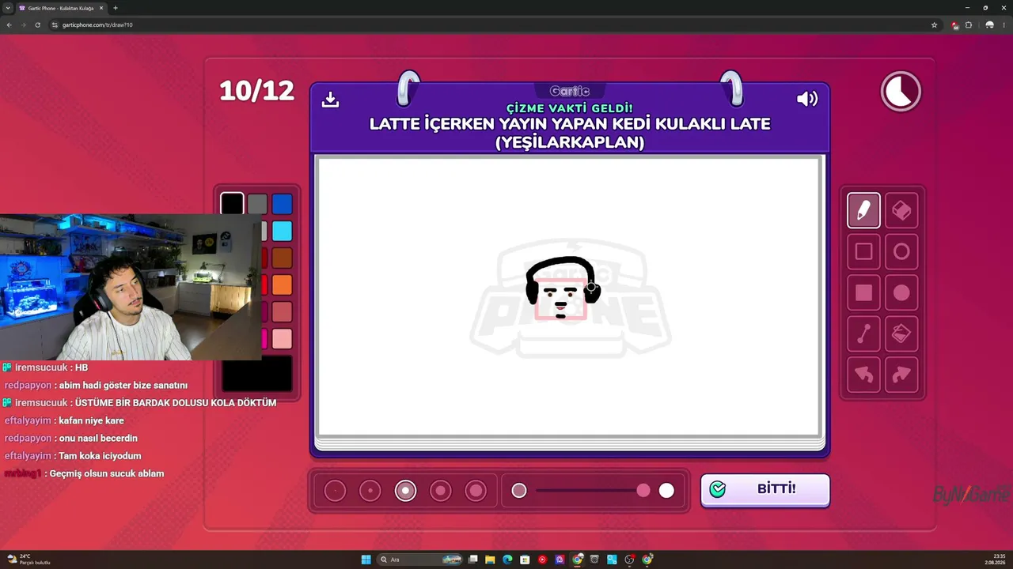Choose the outlined rectangle tool

point(863,251)
